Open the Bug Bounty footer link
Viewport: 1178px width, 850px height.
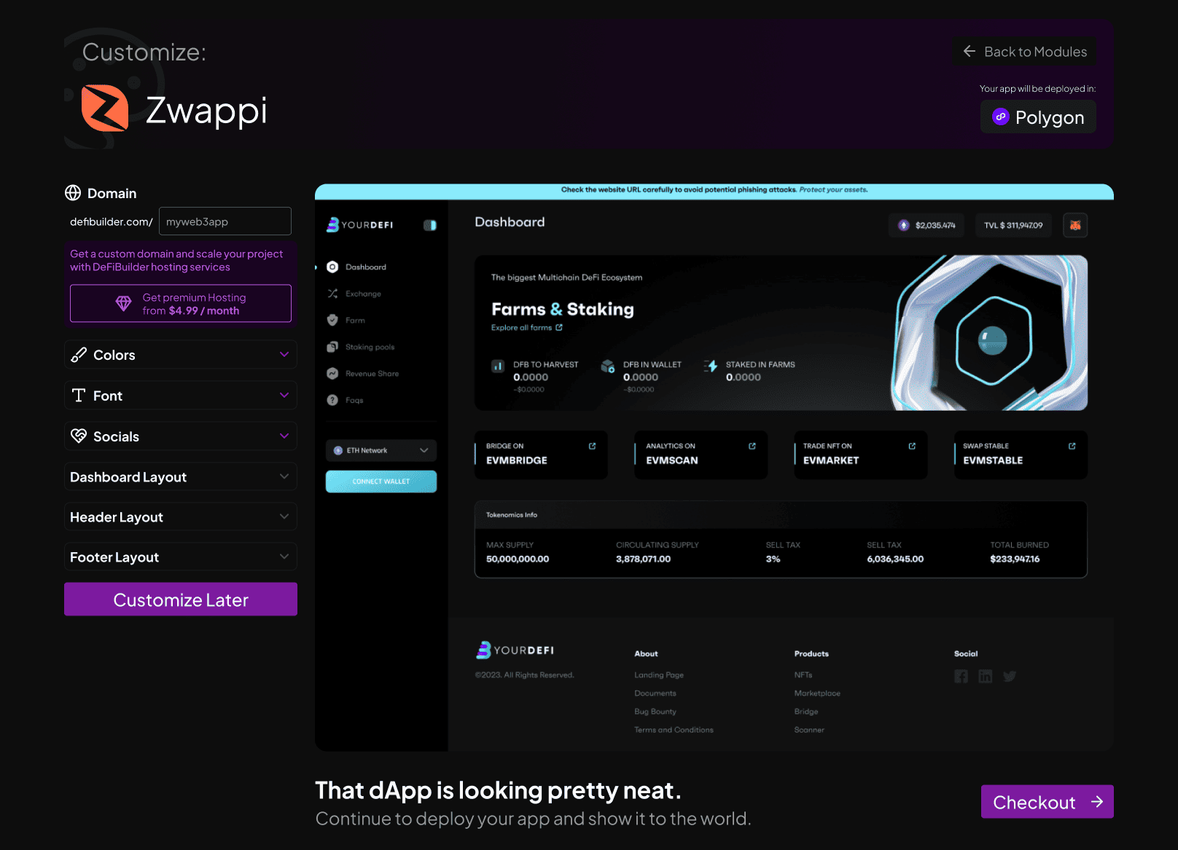point(655,712)
